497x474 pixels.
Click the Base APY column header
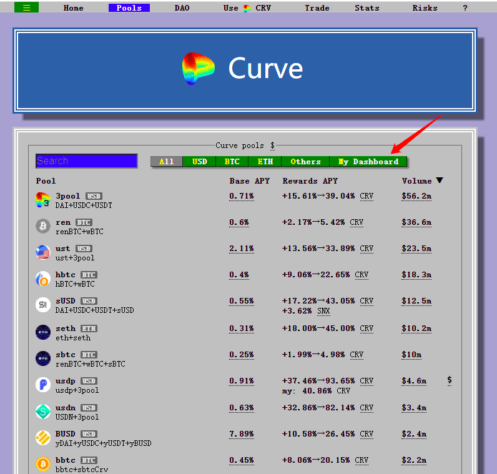click(x=250, y=180)
